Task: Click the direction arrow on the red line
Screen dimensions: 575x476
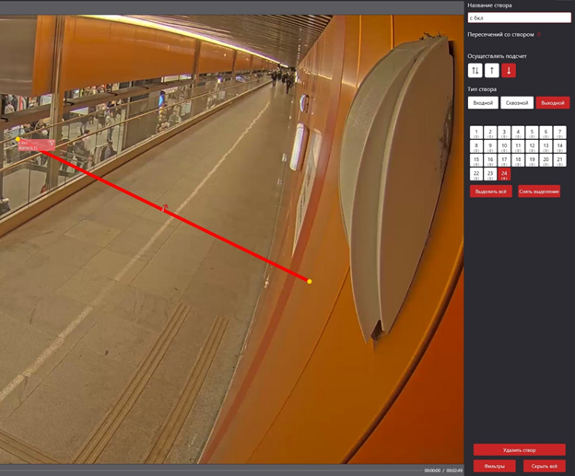Action: click(x=165, y=208)
